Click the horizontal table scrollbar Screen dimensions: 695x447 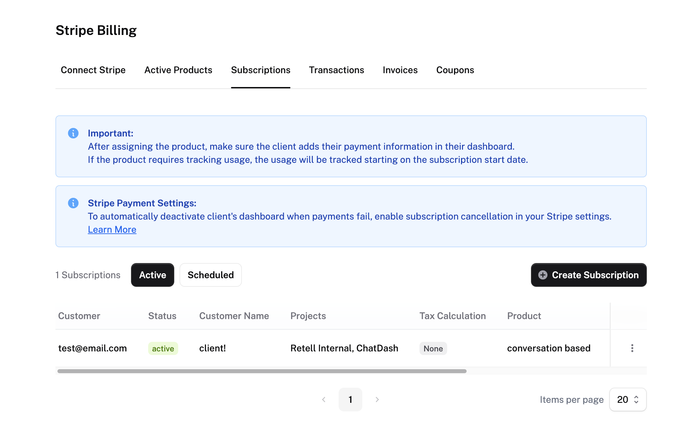tap(262, 371)
